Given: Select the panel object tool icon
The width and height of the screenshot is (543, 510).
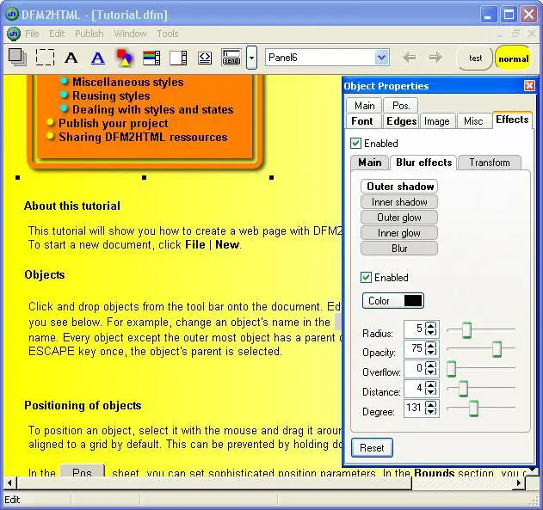Looking at the screenshot, I should coord(17,58).
